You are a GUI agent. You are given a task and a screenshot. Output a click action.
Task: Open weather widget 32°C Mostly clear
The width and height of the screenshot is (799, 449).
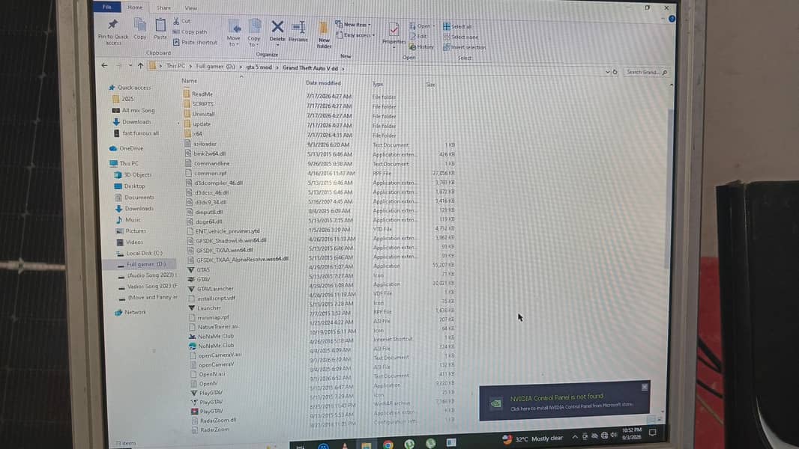tap(533, 439)
